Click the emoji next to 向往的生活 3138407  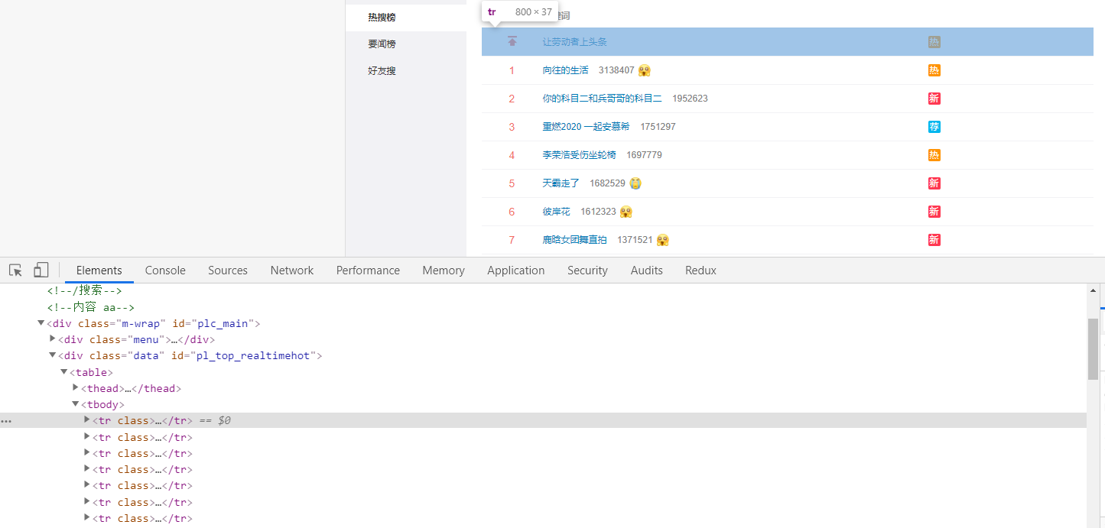(645, 70)
